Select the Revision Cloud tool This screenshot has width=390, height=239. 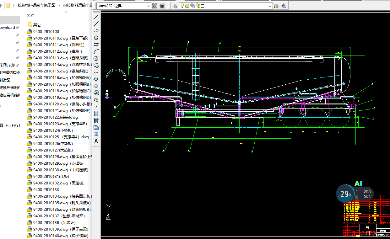click(96, 65)
